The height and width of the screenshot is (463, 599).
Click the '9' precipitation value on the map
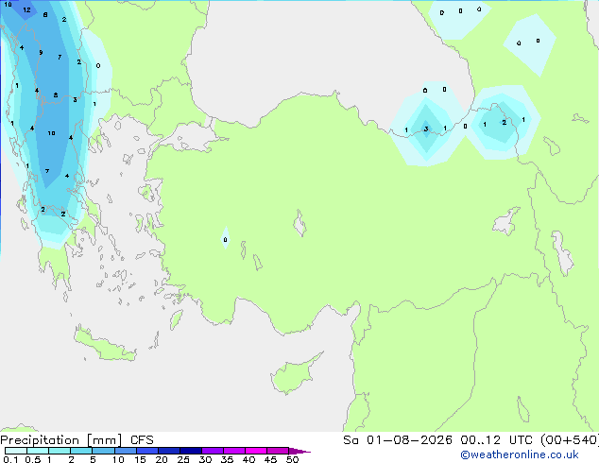pyautogui.click(x=41, y=53)
